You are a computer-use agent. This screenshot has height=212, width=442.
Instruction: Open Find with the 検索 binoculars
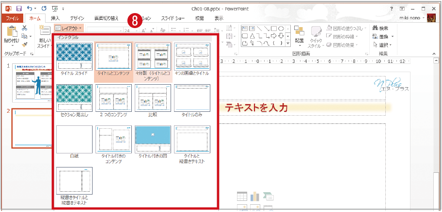tap(380, 28)
